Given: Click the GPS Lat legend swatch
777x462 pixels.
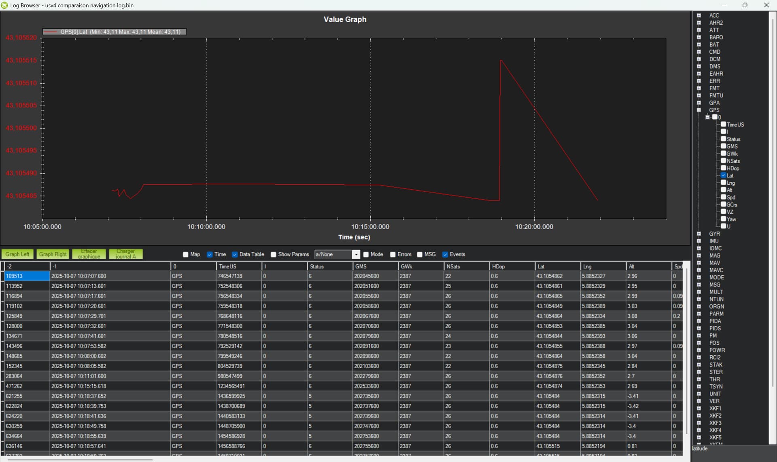Looking at the screenshot, I should pos(50,32).
